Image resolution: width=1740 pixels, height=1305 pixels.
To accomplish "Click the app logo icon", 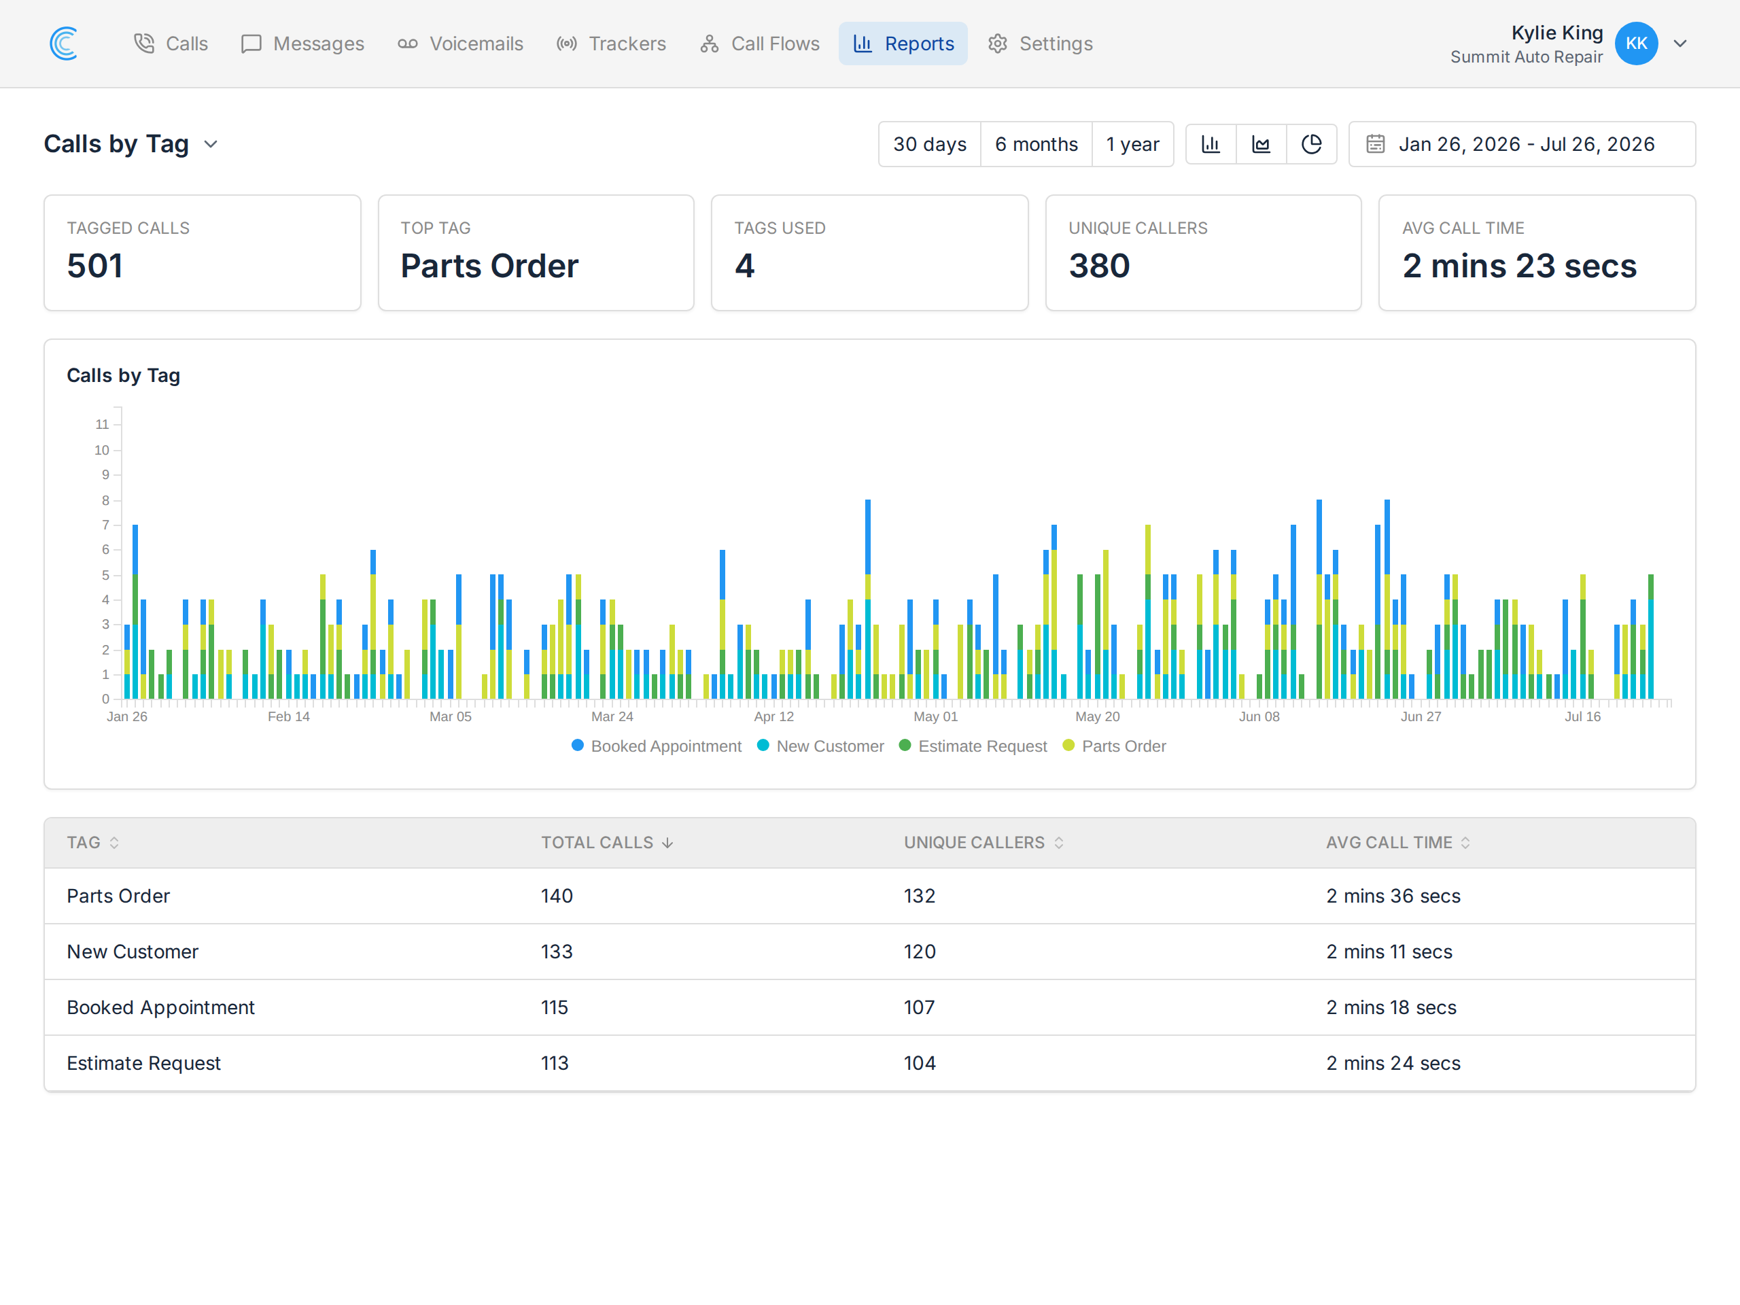I will (x=65, y=43).
